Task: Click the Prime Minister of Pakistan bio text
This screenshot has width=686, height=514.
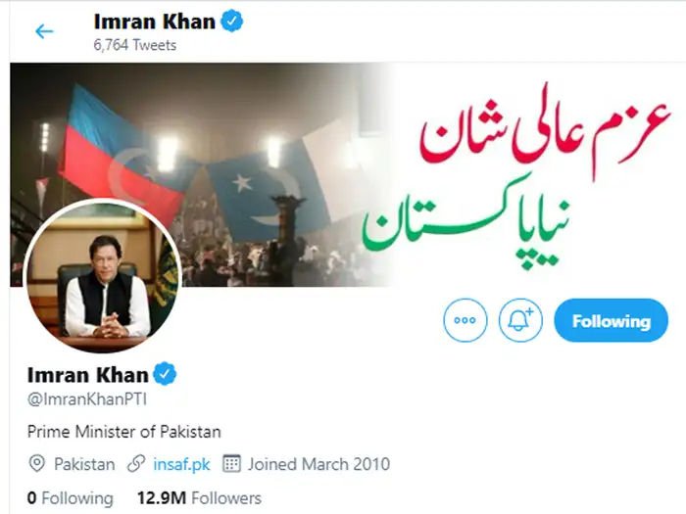Action: [123, 432]
